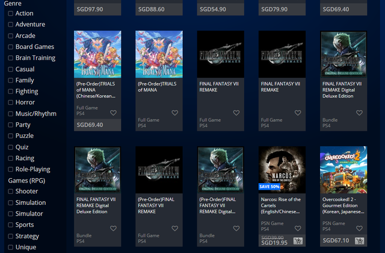The image size is (385, 253).
Task: Wishlist heart for Overcooked! 2 Gourmet Edition
Action: [x=360, y=228]
